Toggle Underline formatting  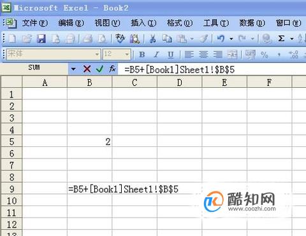click(x=171, y=55)
